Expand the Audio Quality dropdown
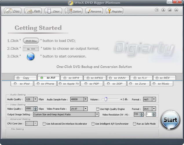184x145 pixels. pos(36,99)
